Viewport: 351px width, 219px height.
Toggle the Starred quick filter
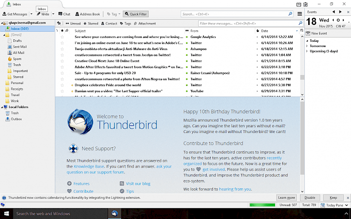[x=91, y=23]
